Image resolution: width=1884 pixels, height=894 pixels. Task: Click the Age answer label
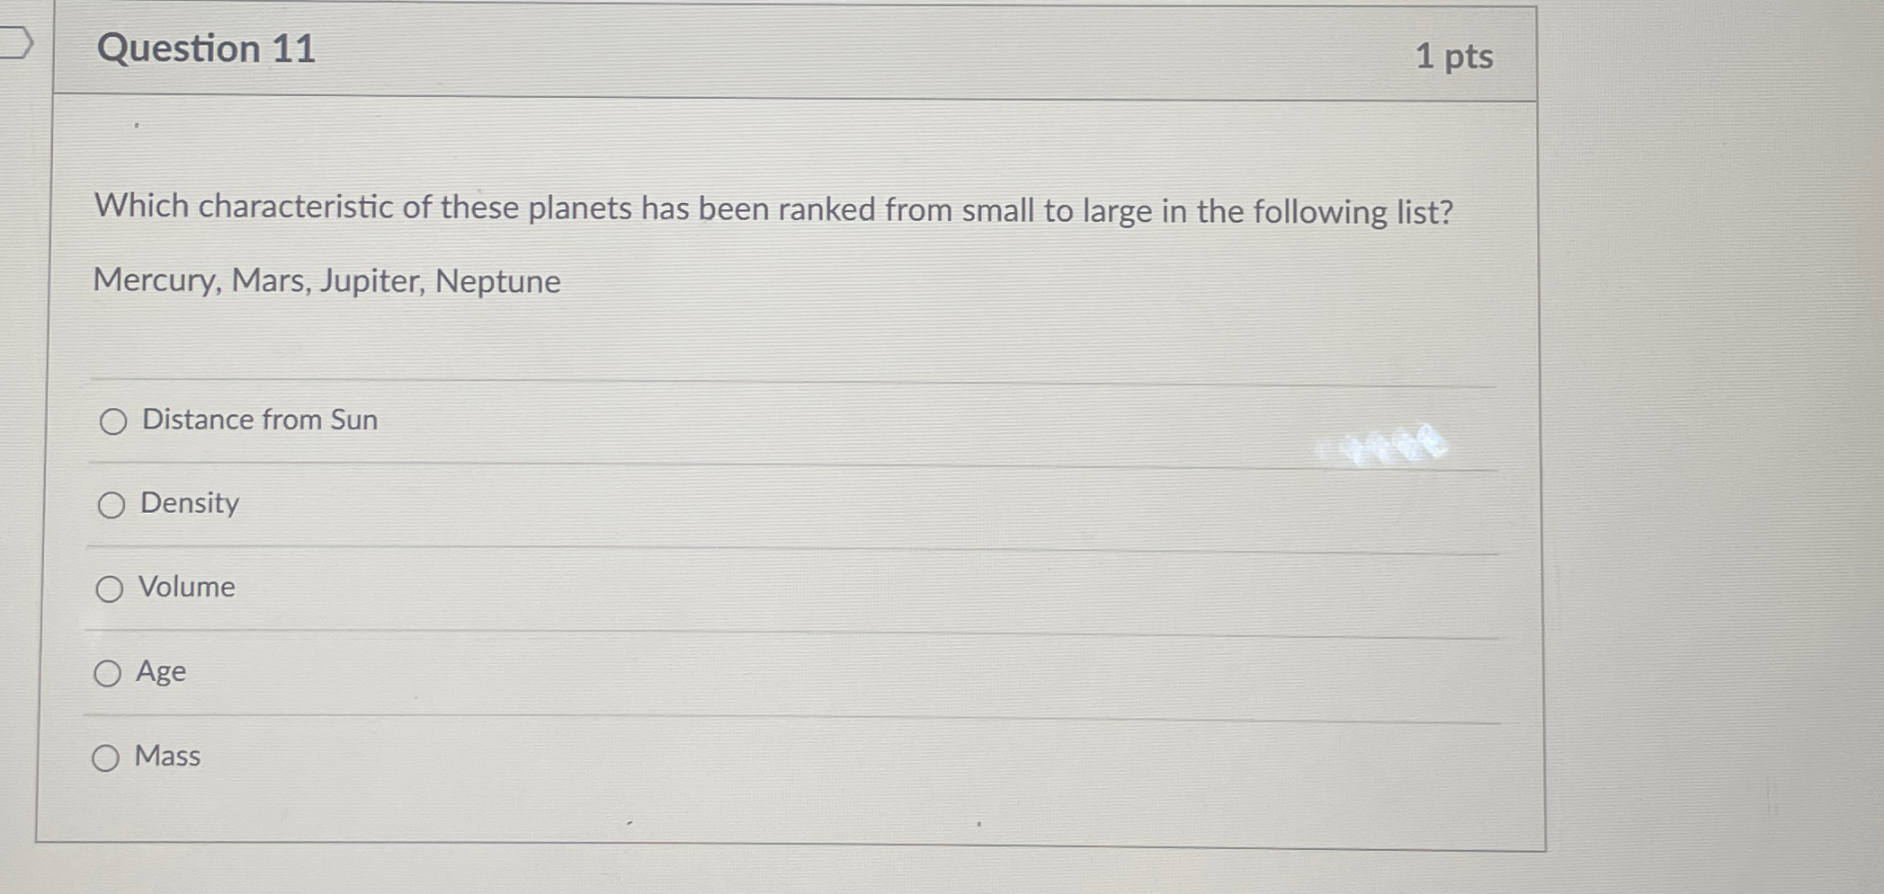(x=162, y=671)
